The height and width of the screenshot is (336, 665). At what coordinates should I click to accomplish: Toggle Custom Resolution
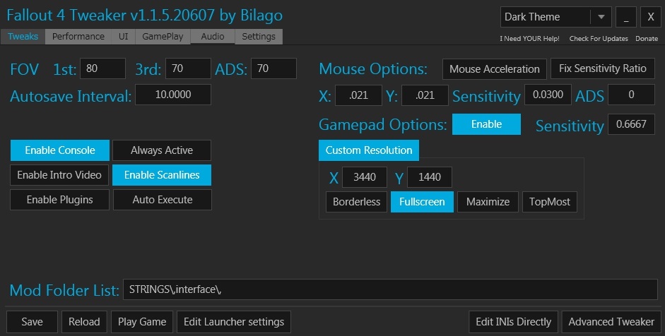(x=369, y=150)
